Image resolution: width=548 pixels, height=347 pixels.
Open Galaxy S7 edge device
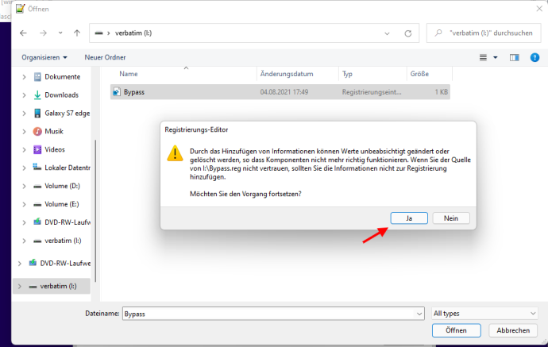point(65,113)
